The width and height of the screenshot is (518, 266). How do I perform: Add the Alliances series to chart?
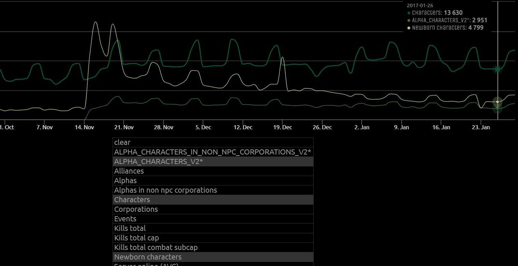coord(213,171)
